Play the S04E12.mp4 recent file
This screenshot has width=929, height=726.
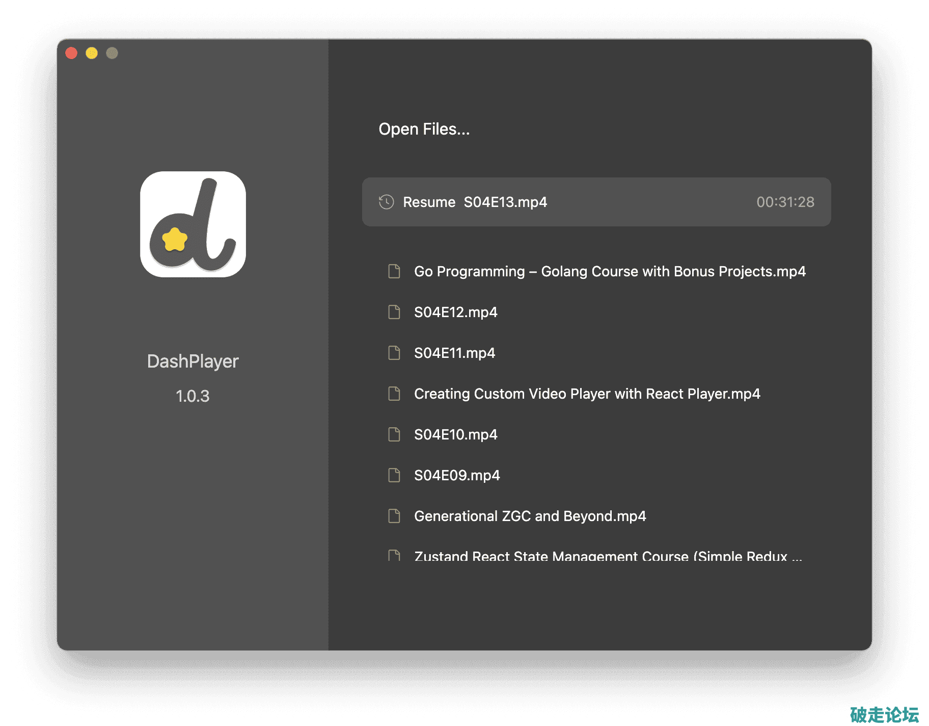455,312
